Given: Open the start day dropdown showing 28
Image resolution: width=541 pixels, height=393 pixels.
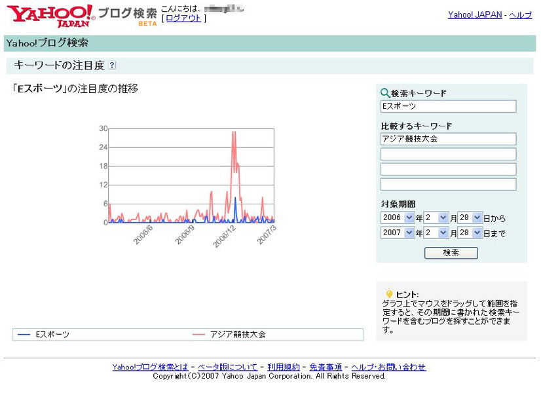Looking at the screenshot, I should 470,217.
